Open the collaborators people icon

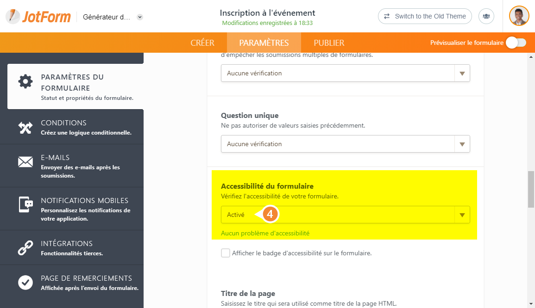pos(486,16)
